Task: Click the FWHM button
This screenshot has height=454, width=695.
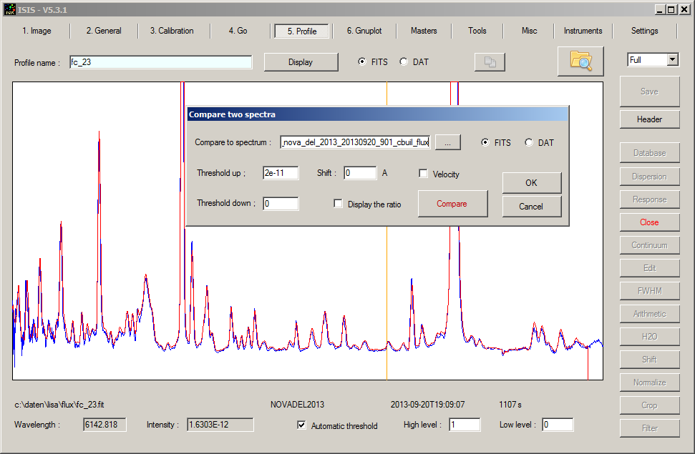Action: point(649,290)
